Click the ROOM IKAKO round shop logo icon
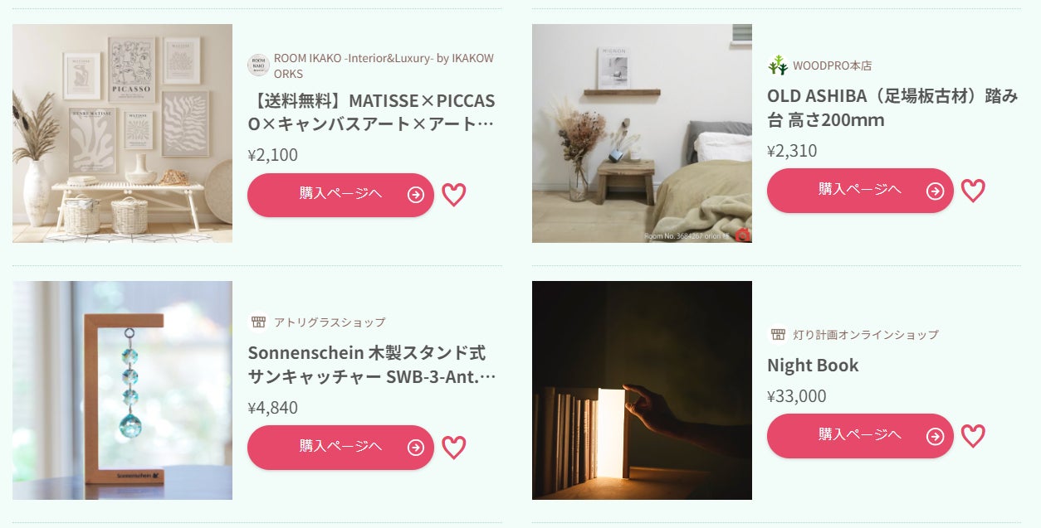The image size is (1041, 528). click(258, 65)
